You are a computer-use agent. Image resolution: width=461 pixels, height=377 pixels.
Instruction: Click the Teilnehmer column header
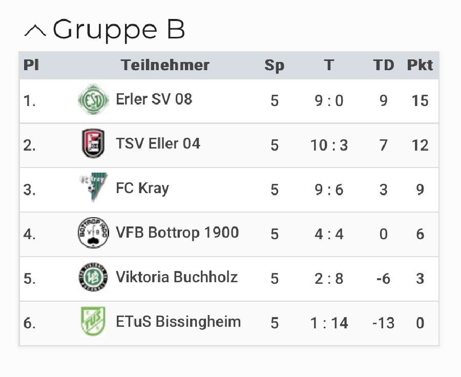point(165,65)
